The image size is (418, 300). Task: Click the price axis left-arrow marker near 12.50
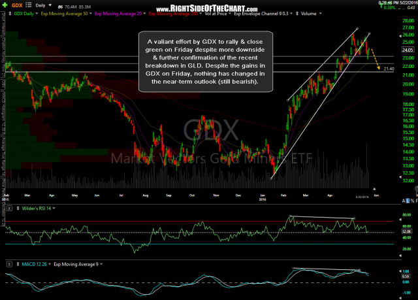pyautogui.click(x=400, y=177)
